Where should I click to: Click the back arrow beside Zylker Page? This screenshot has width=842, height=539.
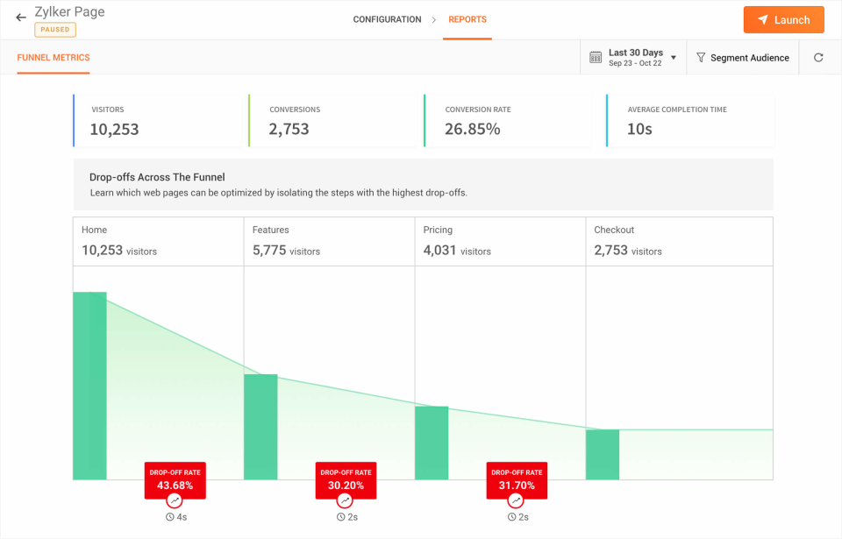[21, 18]
